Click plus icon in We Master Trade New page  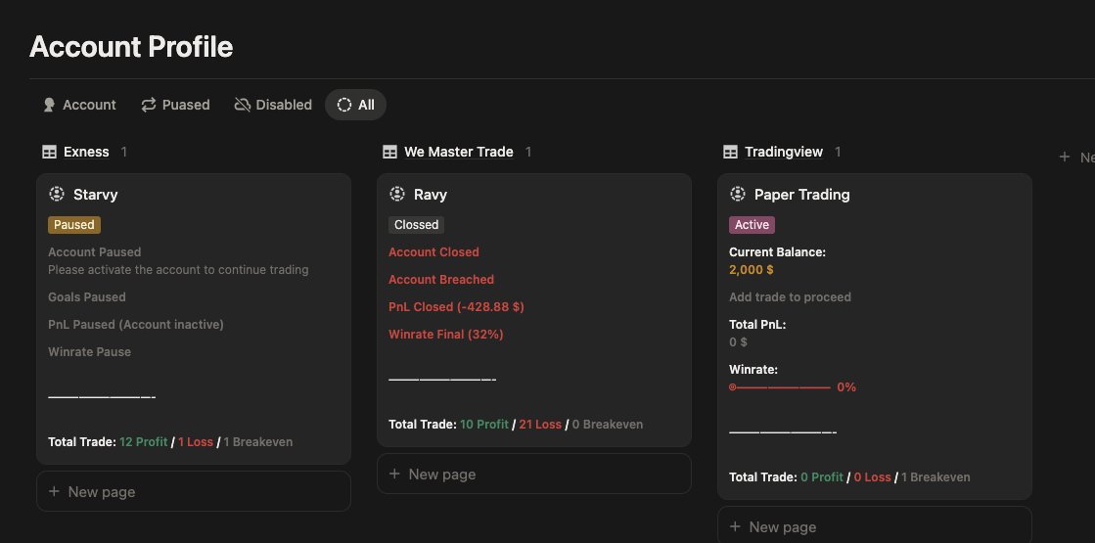(x=394, y=474)
